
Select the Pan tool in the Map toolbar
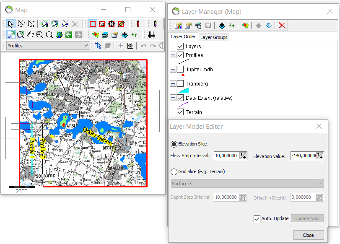click(30, 34)
